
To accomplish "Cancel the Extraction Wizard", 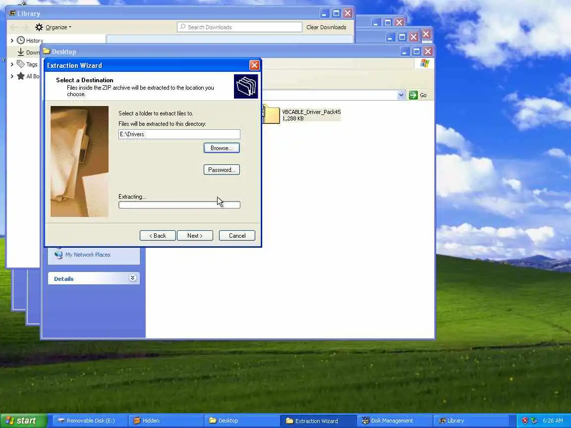I will [x=237, y=236].
